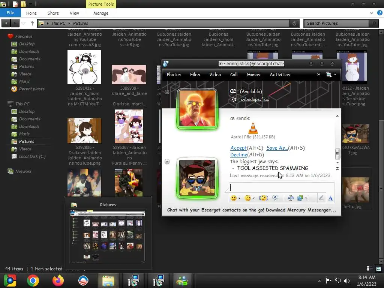Click the Messenger taskbar button
This screenshot has width=384, height=288.
click(183, 280)
